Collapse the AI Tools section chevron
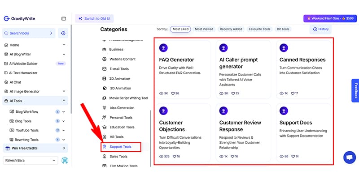This screenshot has height=179, width=359. click(x=64, y=101)
